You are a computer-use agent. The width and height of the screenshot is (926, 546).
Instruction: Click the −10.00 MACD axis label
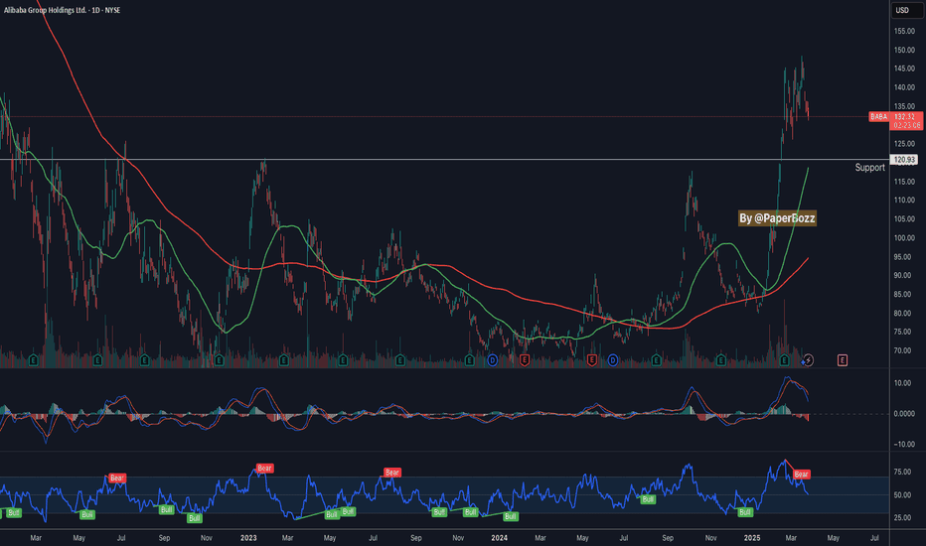[903, 445]
